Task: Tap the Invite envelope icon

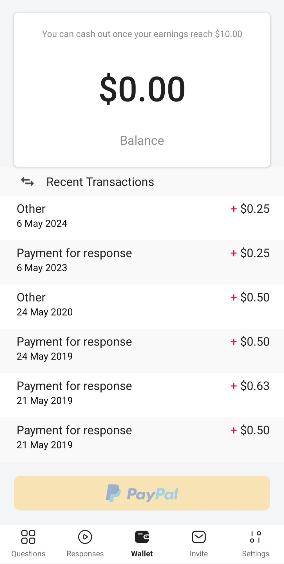Action: (199, 537)
